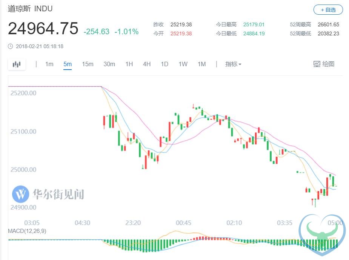Select the 1W weekly interval tab
349x260 pixels.
point(183,64)
